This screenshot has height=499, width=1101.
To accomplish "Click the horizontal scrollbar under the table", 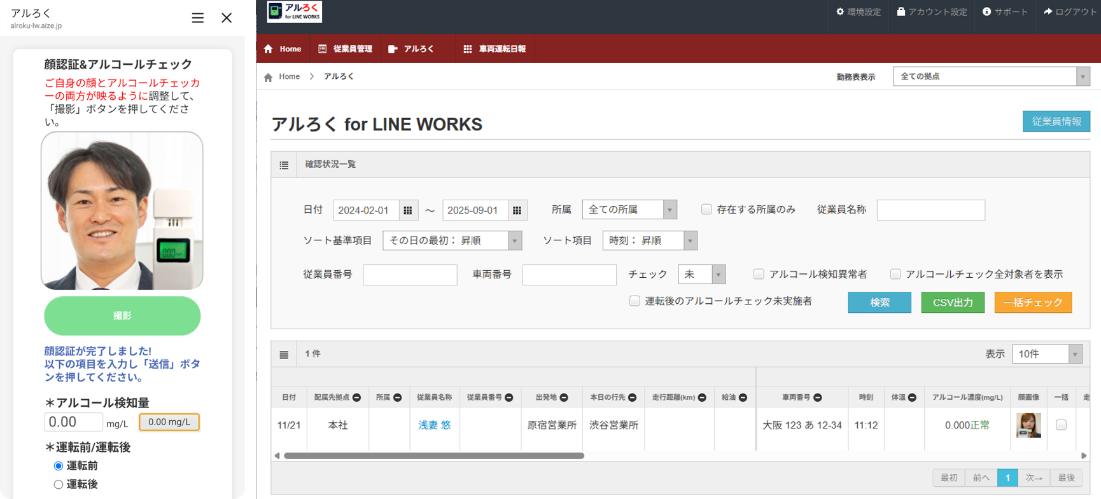I will coord(434,456).
